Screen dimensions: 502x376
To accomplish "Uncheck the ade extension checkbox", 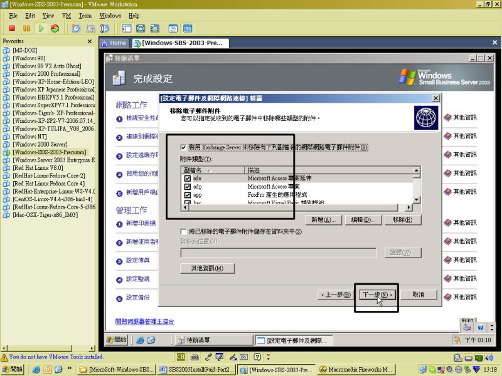I will (188, 179).
